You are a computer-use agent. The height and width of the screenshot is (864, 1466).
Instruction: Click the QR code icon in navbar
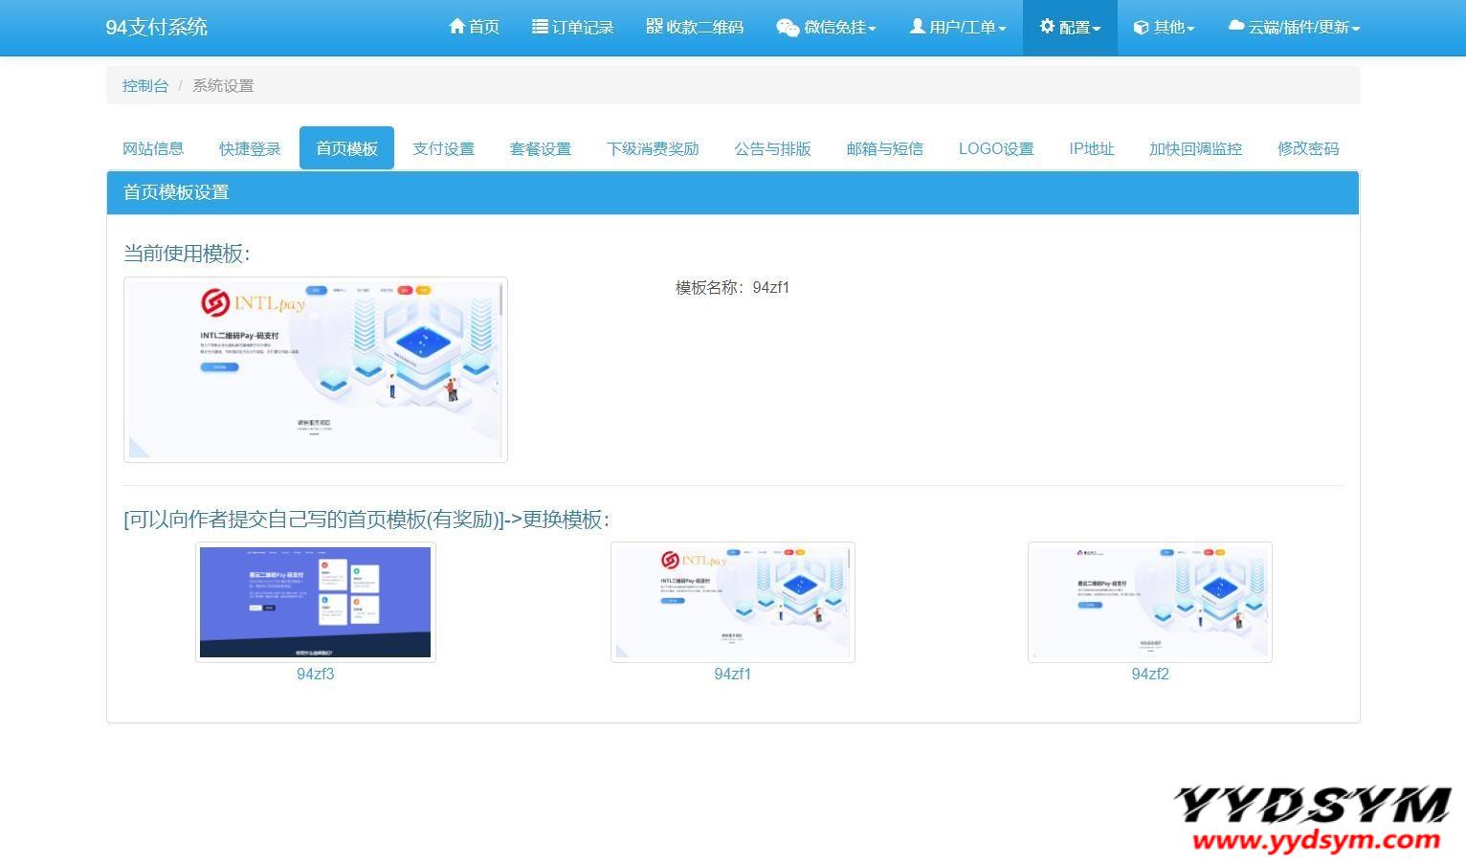click(x=655, y=27)
